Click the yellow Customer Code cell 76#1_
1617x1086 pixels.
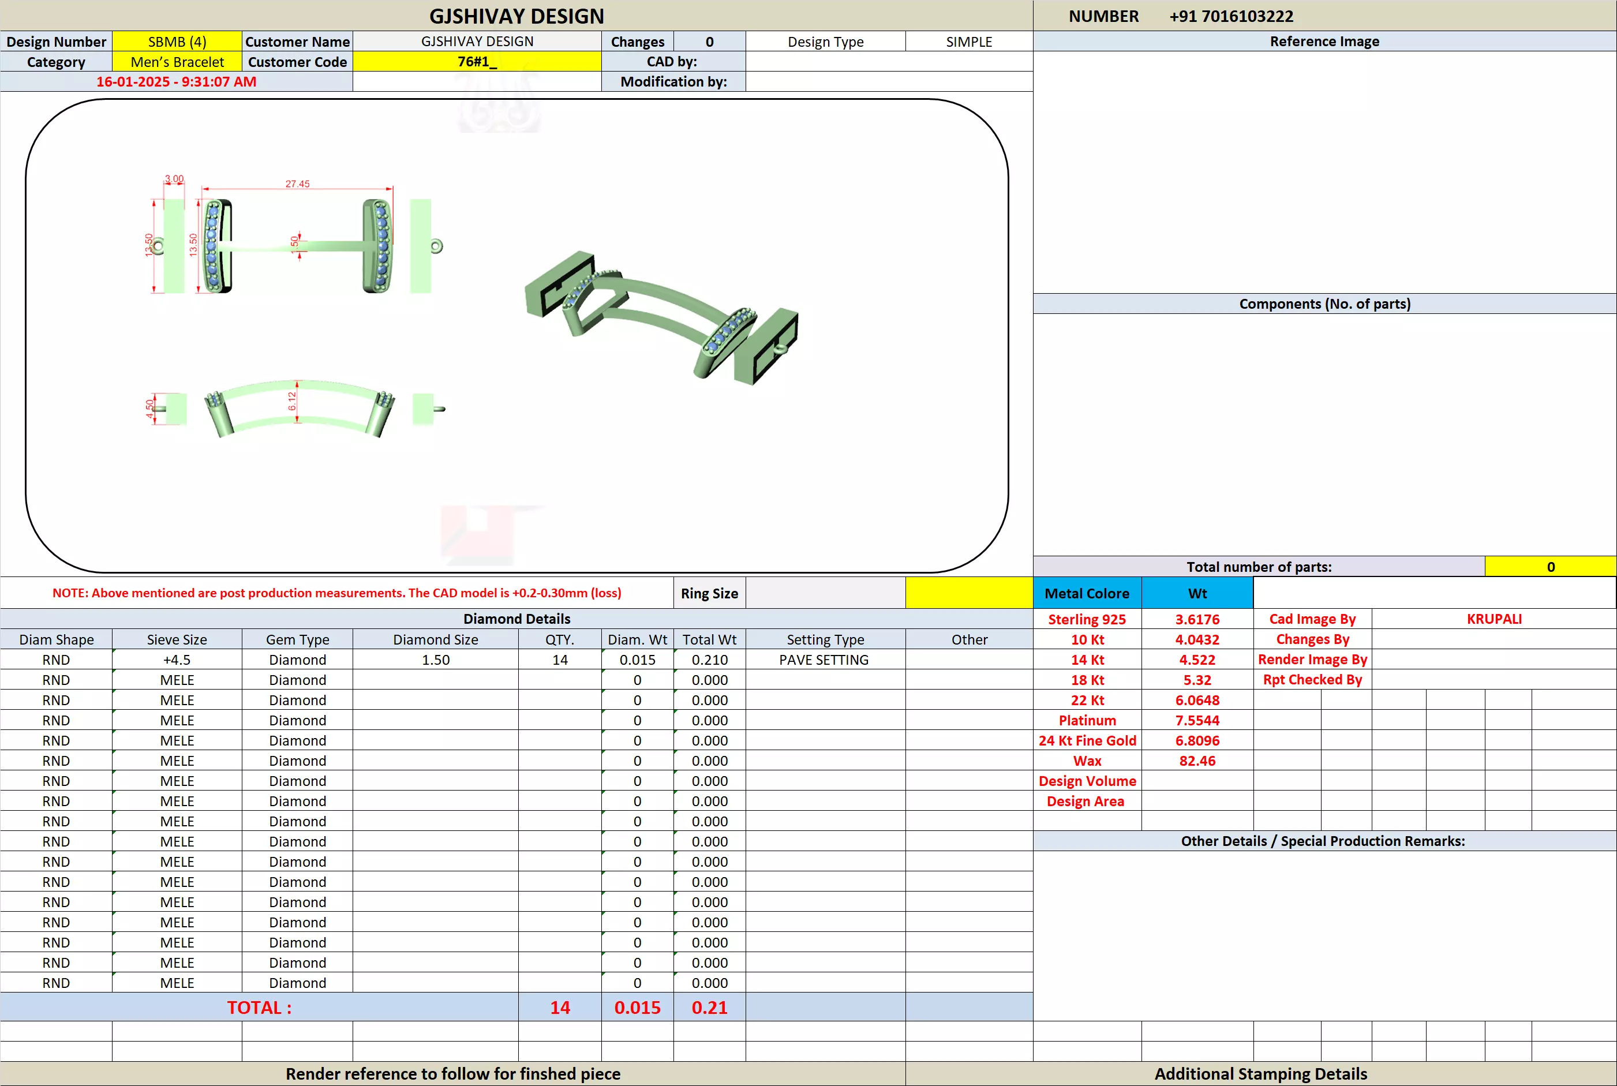477,62
